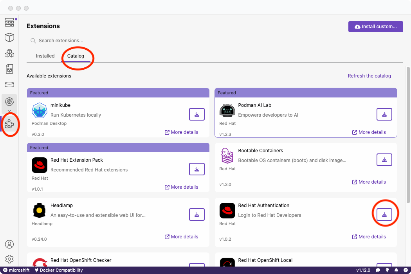The width and height of the screenshot is (411, 274).
Task: Focus the Search extensions field
Action: click(x=82, y=41)
